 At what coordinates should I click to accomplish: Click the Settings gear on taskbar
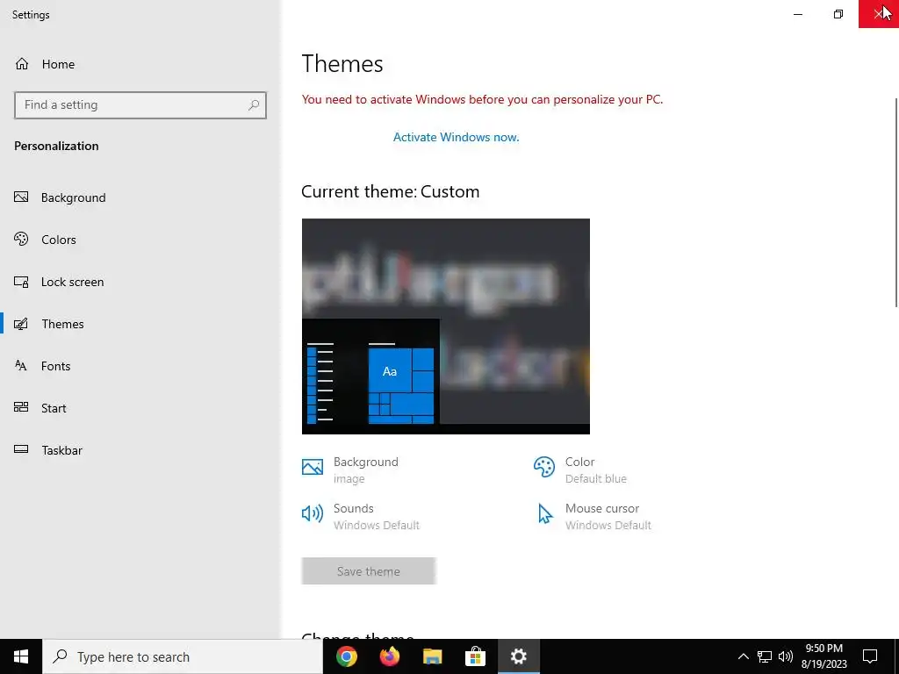(x=518, y=656)
